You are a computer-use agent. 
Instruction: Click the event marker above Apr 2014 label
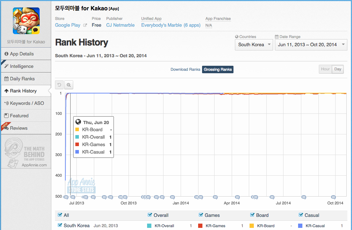[x=237, y=197]
